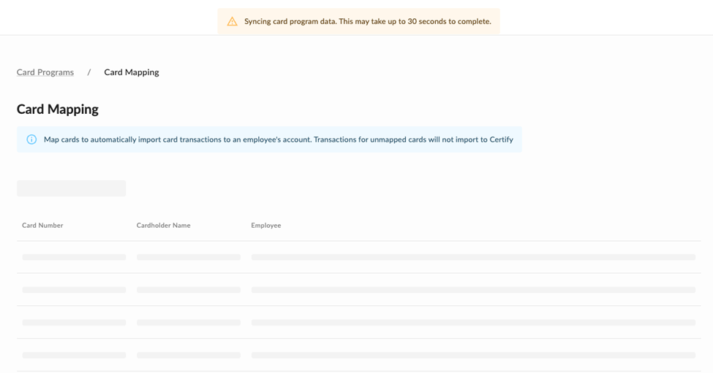Image resolution: width=713 pixels, height=373 pixels.
Task: Click first row Cardholder Name loading placeholder
Action: point(189,257)
